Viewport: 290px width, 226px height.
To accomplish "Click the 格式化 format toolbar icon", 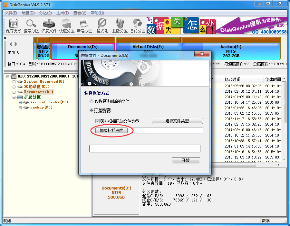I will click(102, 26).
